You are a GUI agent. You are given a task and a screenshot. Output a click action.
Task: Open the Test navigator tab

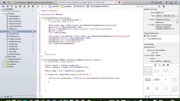click(20, 6)
